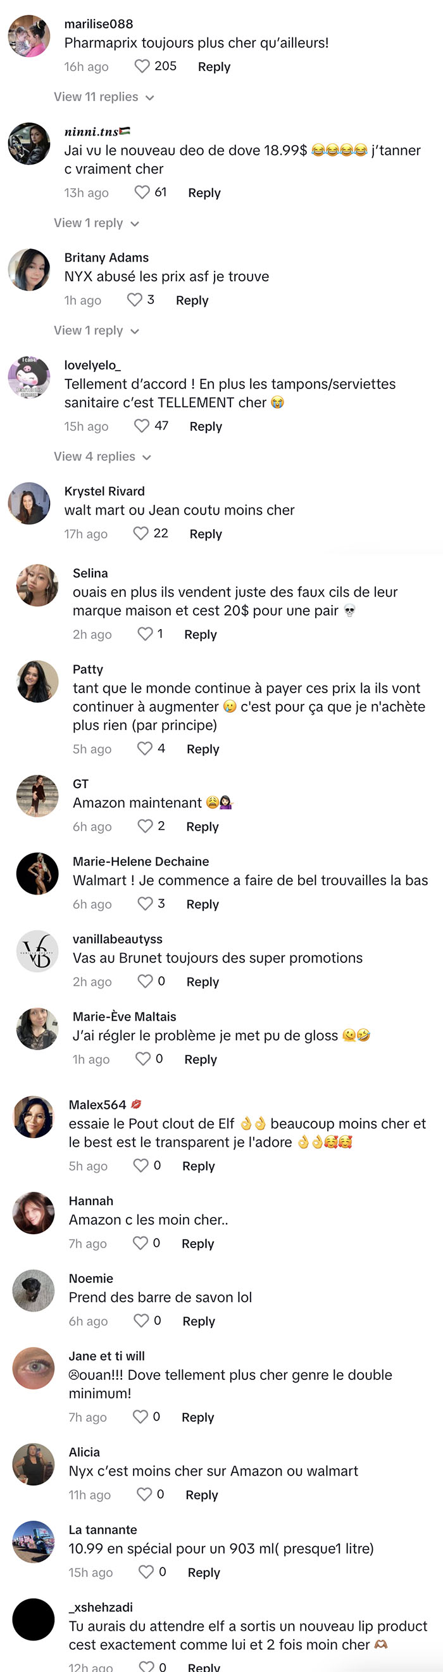Image resolution: width=443 pixels, height=1672 pixels.
Task: Like marilise088's comment with the heart
Action: pos(141,66)
